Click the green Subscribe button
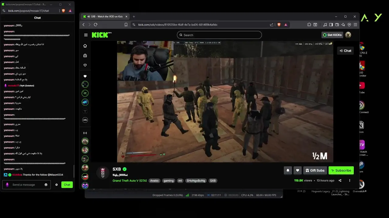Viewport: 389px width, 218px height. (x=341, y=170)
